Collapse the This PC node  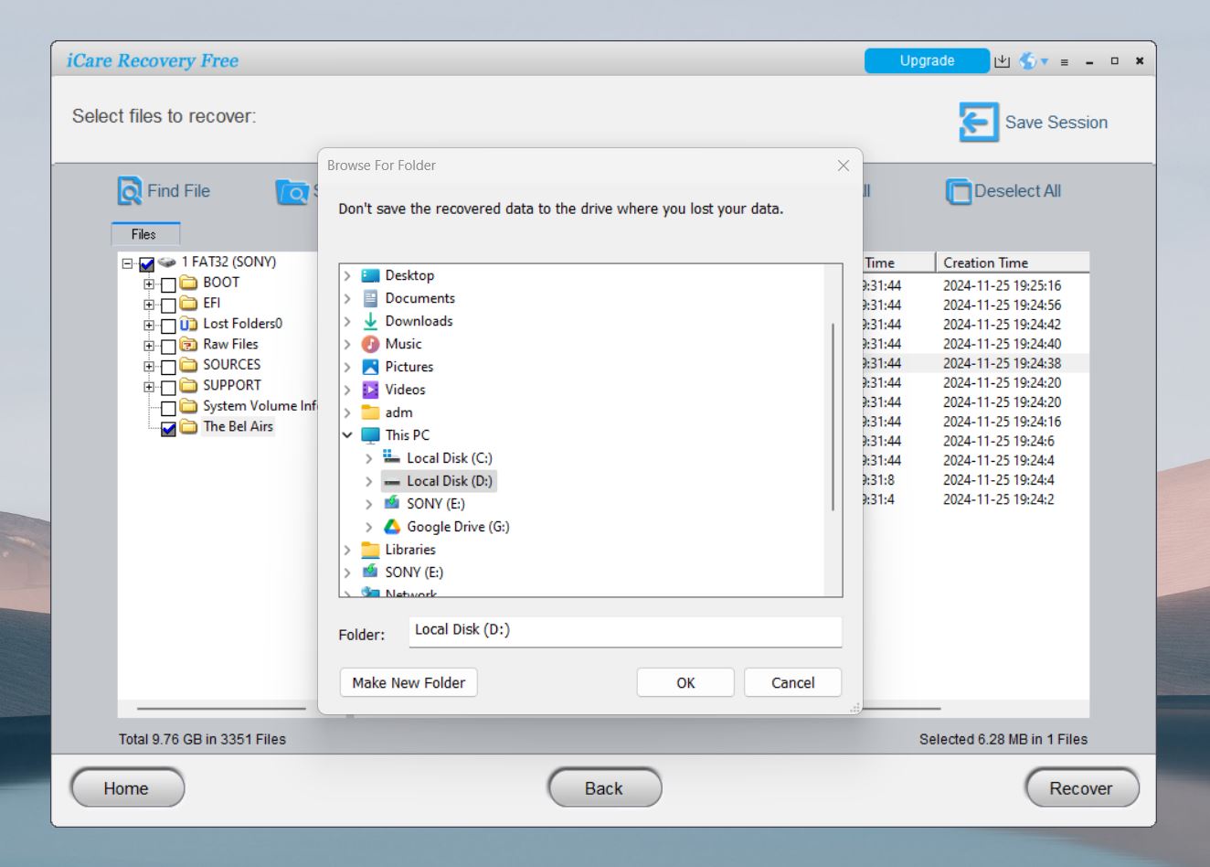pos(347,435)
